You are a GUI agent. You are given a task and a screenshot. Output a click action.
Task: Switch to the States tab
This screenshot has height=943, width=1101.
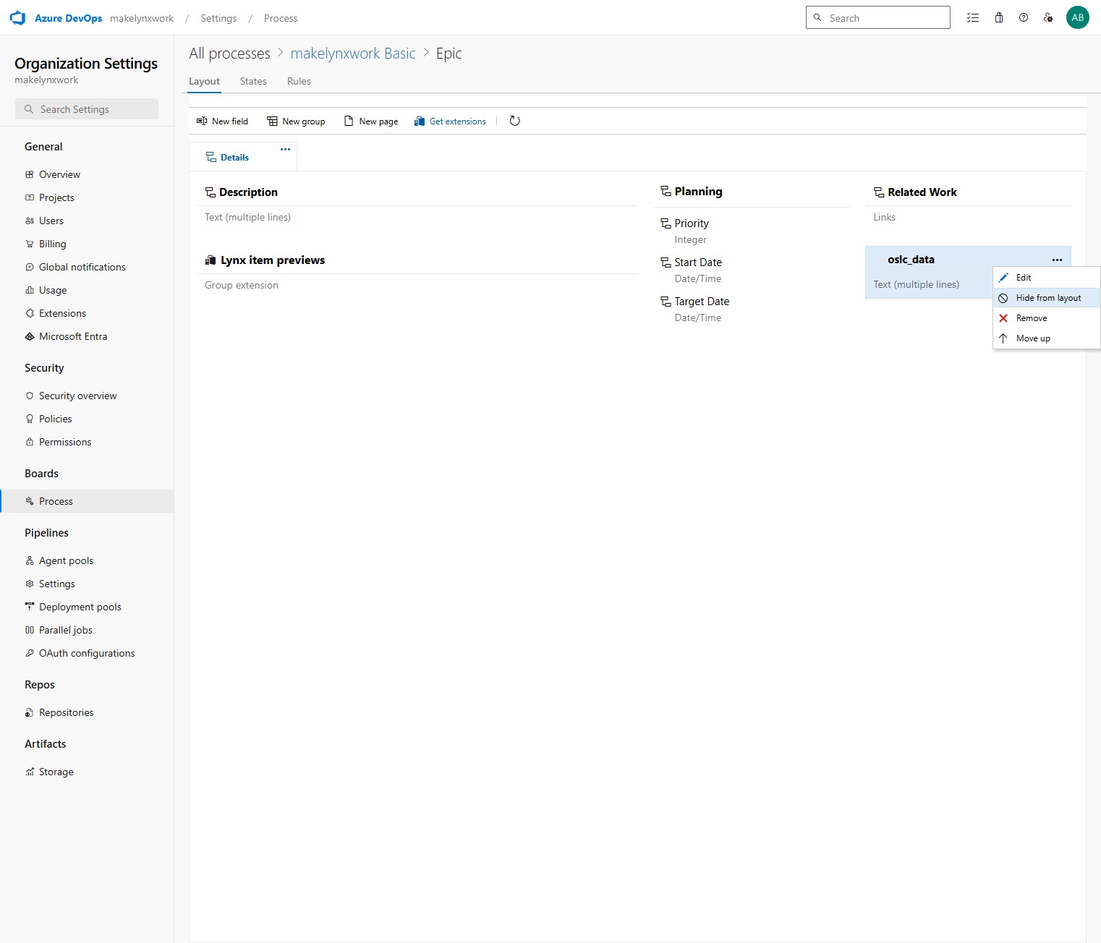coord(253,81)
